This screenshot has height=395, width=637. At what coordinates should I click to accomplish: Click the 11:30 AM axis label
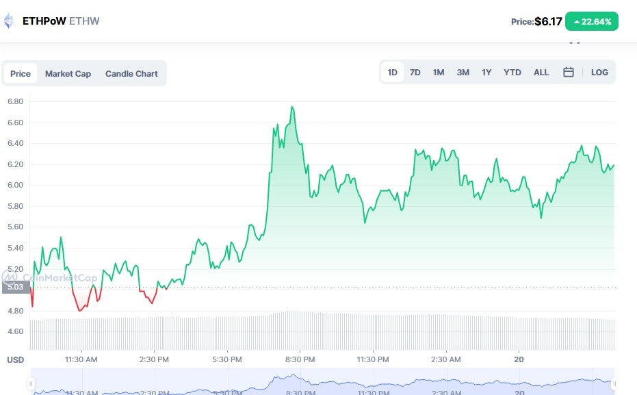click(x=81, y=359)
